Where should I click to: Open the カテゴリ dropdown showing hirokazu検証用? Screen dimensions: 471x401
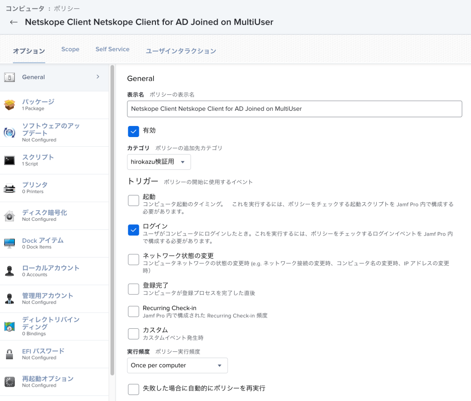tap(159, 162)
